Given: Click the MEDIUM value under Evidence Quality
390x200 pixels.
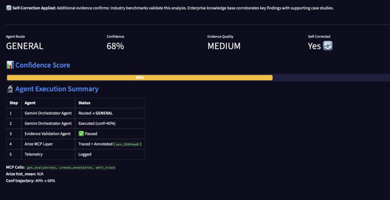Looking at the screenshot, I should 224,46.
